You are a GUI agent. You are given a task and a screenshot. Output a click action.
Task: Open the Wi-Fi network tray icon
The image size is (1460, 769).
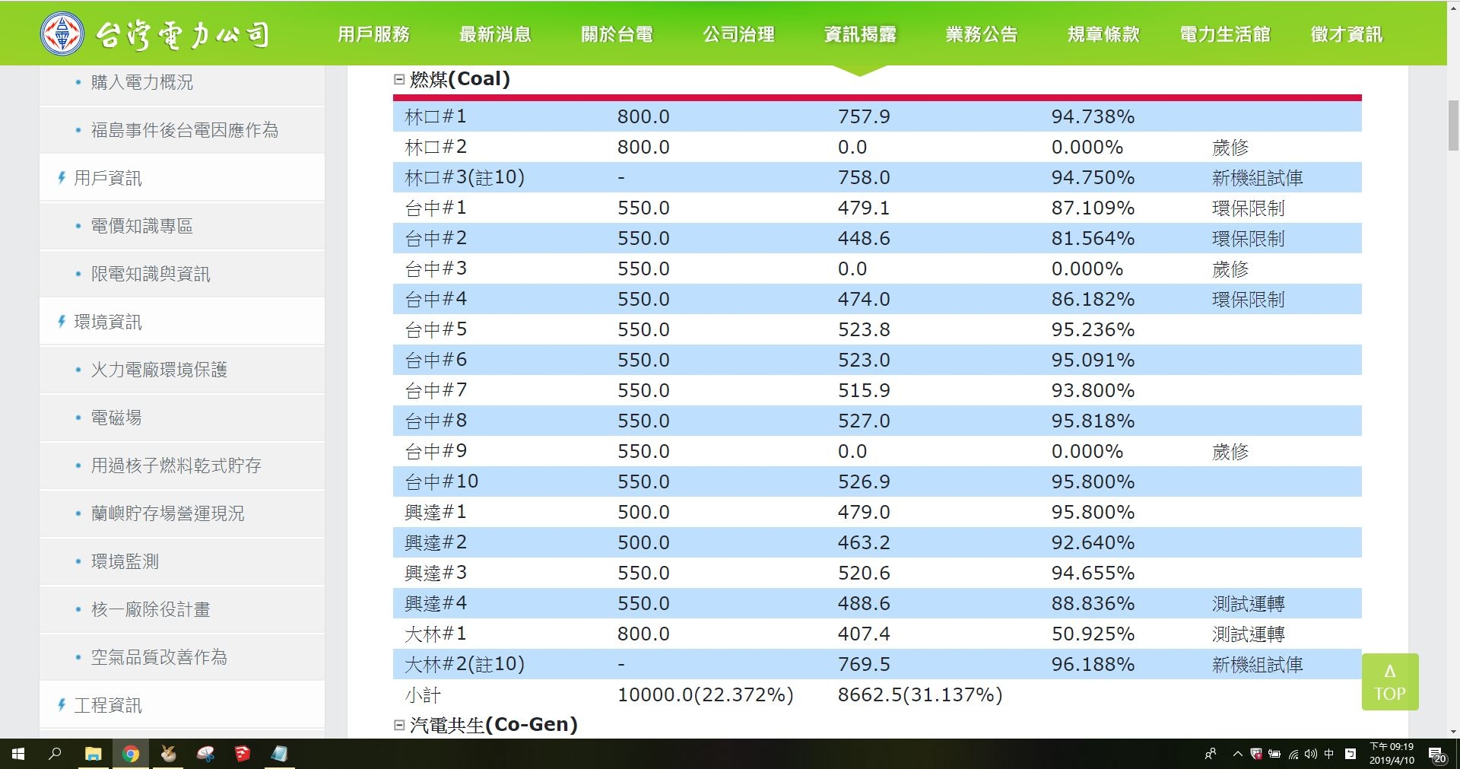1293,754
